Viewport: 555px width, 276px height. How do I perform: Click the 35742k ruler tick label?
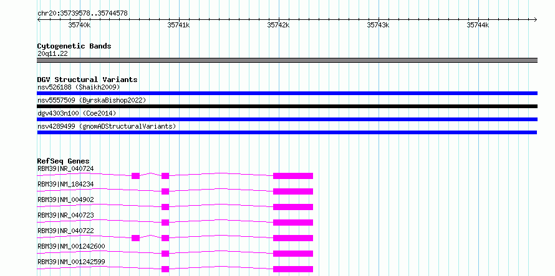coord(278,25)
